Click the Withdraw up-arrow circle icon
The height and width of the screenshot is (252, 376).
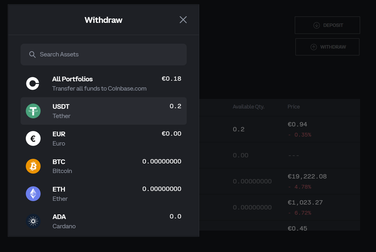pos(314,47)
